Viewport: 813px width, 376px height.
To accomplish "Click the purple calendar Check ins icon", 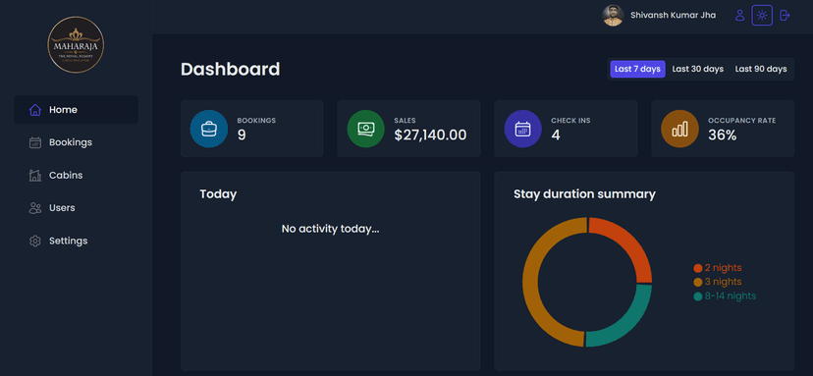I will 522,129.
